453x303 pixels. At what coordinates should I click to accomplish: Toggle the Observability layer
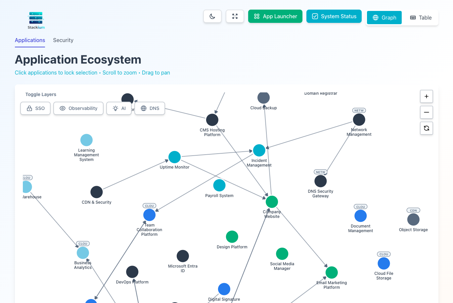point(78,108)
